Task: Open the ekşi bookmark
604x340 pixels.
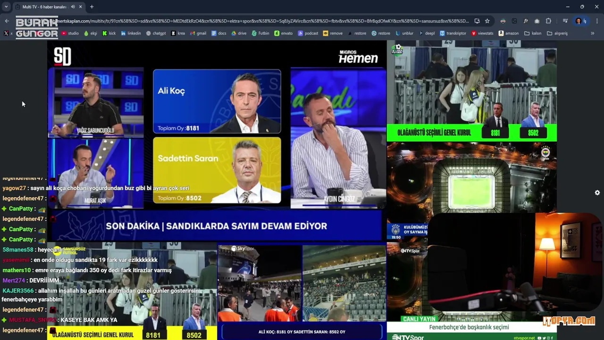Action: (90, 34)
